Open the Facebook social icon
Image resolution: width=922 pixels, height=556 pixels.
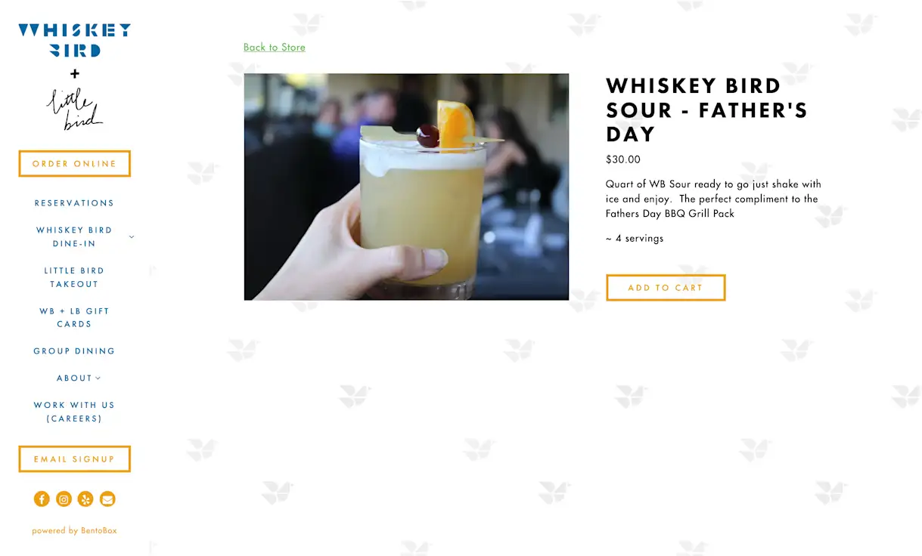[x=42, y=499]
